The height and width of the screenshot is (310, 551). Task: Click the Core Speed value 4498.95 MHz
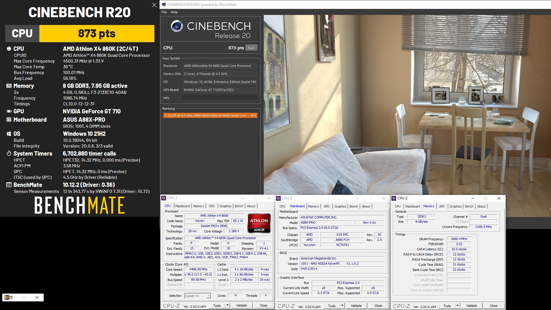198,270
